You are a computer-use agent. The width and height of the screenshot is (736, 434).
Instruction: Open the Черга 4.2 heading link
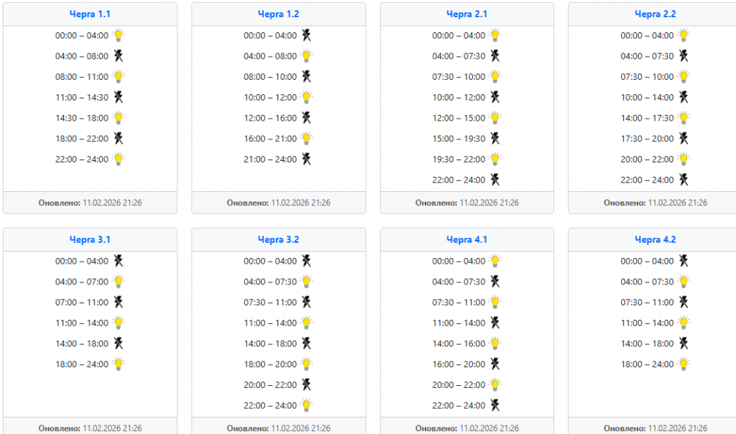655,240
